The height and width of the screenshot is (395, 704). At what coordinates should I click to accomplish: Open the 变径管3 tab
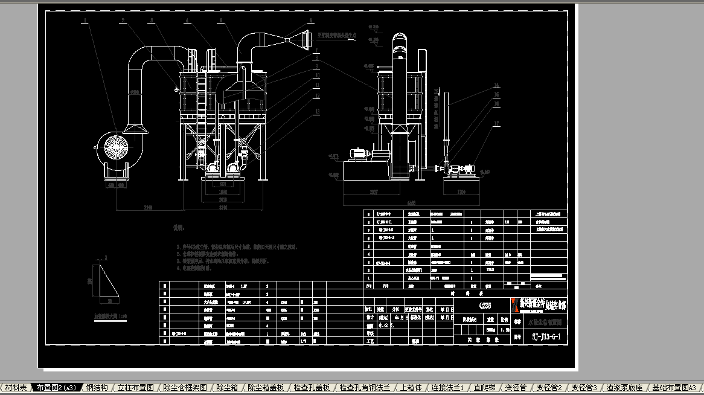click(x=584, y=387)
